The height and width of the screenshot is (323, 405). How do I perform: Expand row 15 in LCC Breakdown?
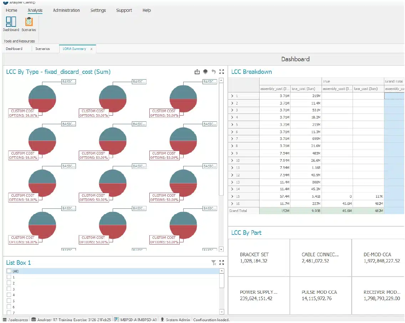click(232, 197)
